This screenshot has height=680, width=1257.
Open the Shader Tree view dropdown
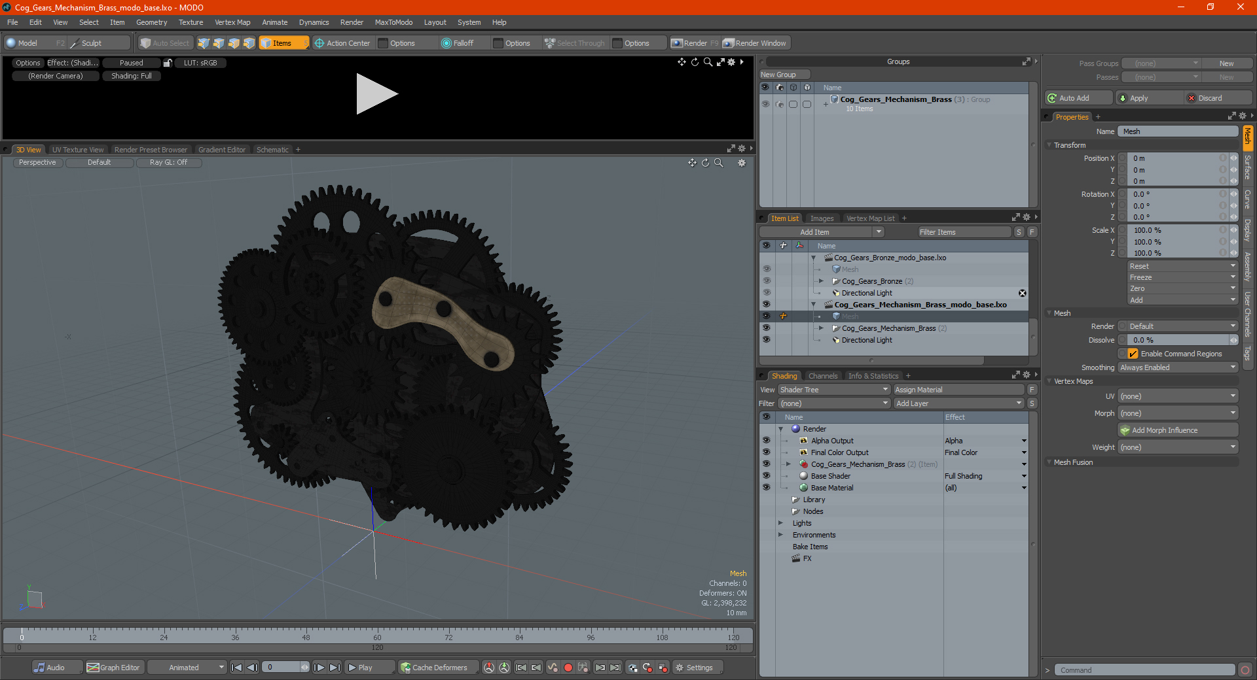[833, 390]
